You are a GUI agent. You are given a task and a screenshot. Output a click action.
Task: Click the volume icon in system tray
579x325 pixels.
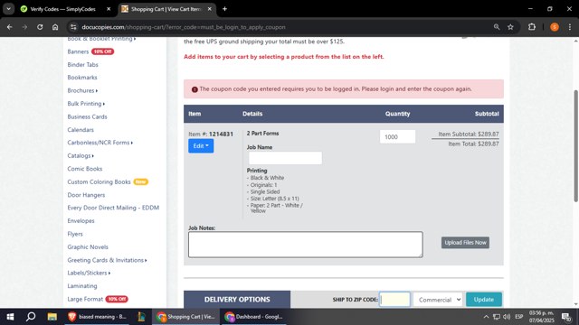click(507, 317)
